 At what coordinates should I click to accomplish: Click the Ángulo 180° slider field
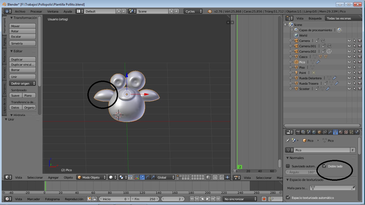point(301,172)
